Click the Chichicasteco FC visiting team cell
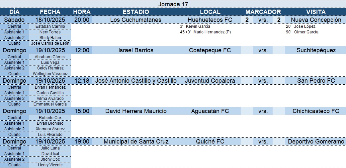Image resolution: width=346 pixels, height=168 pixels. 316,111
